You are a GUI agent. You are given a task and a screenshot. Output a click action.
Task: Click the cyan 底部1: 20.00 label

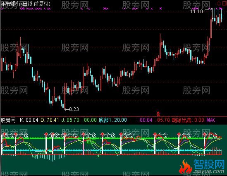(x=113, y=120)
